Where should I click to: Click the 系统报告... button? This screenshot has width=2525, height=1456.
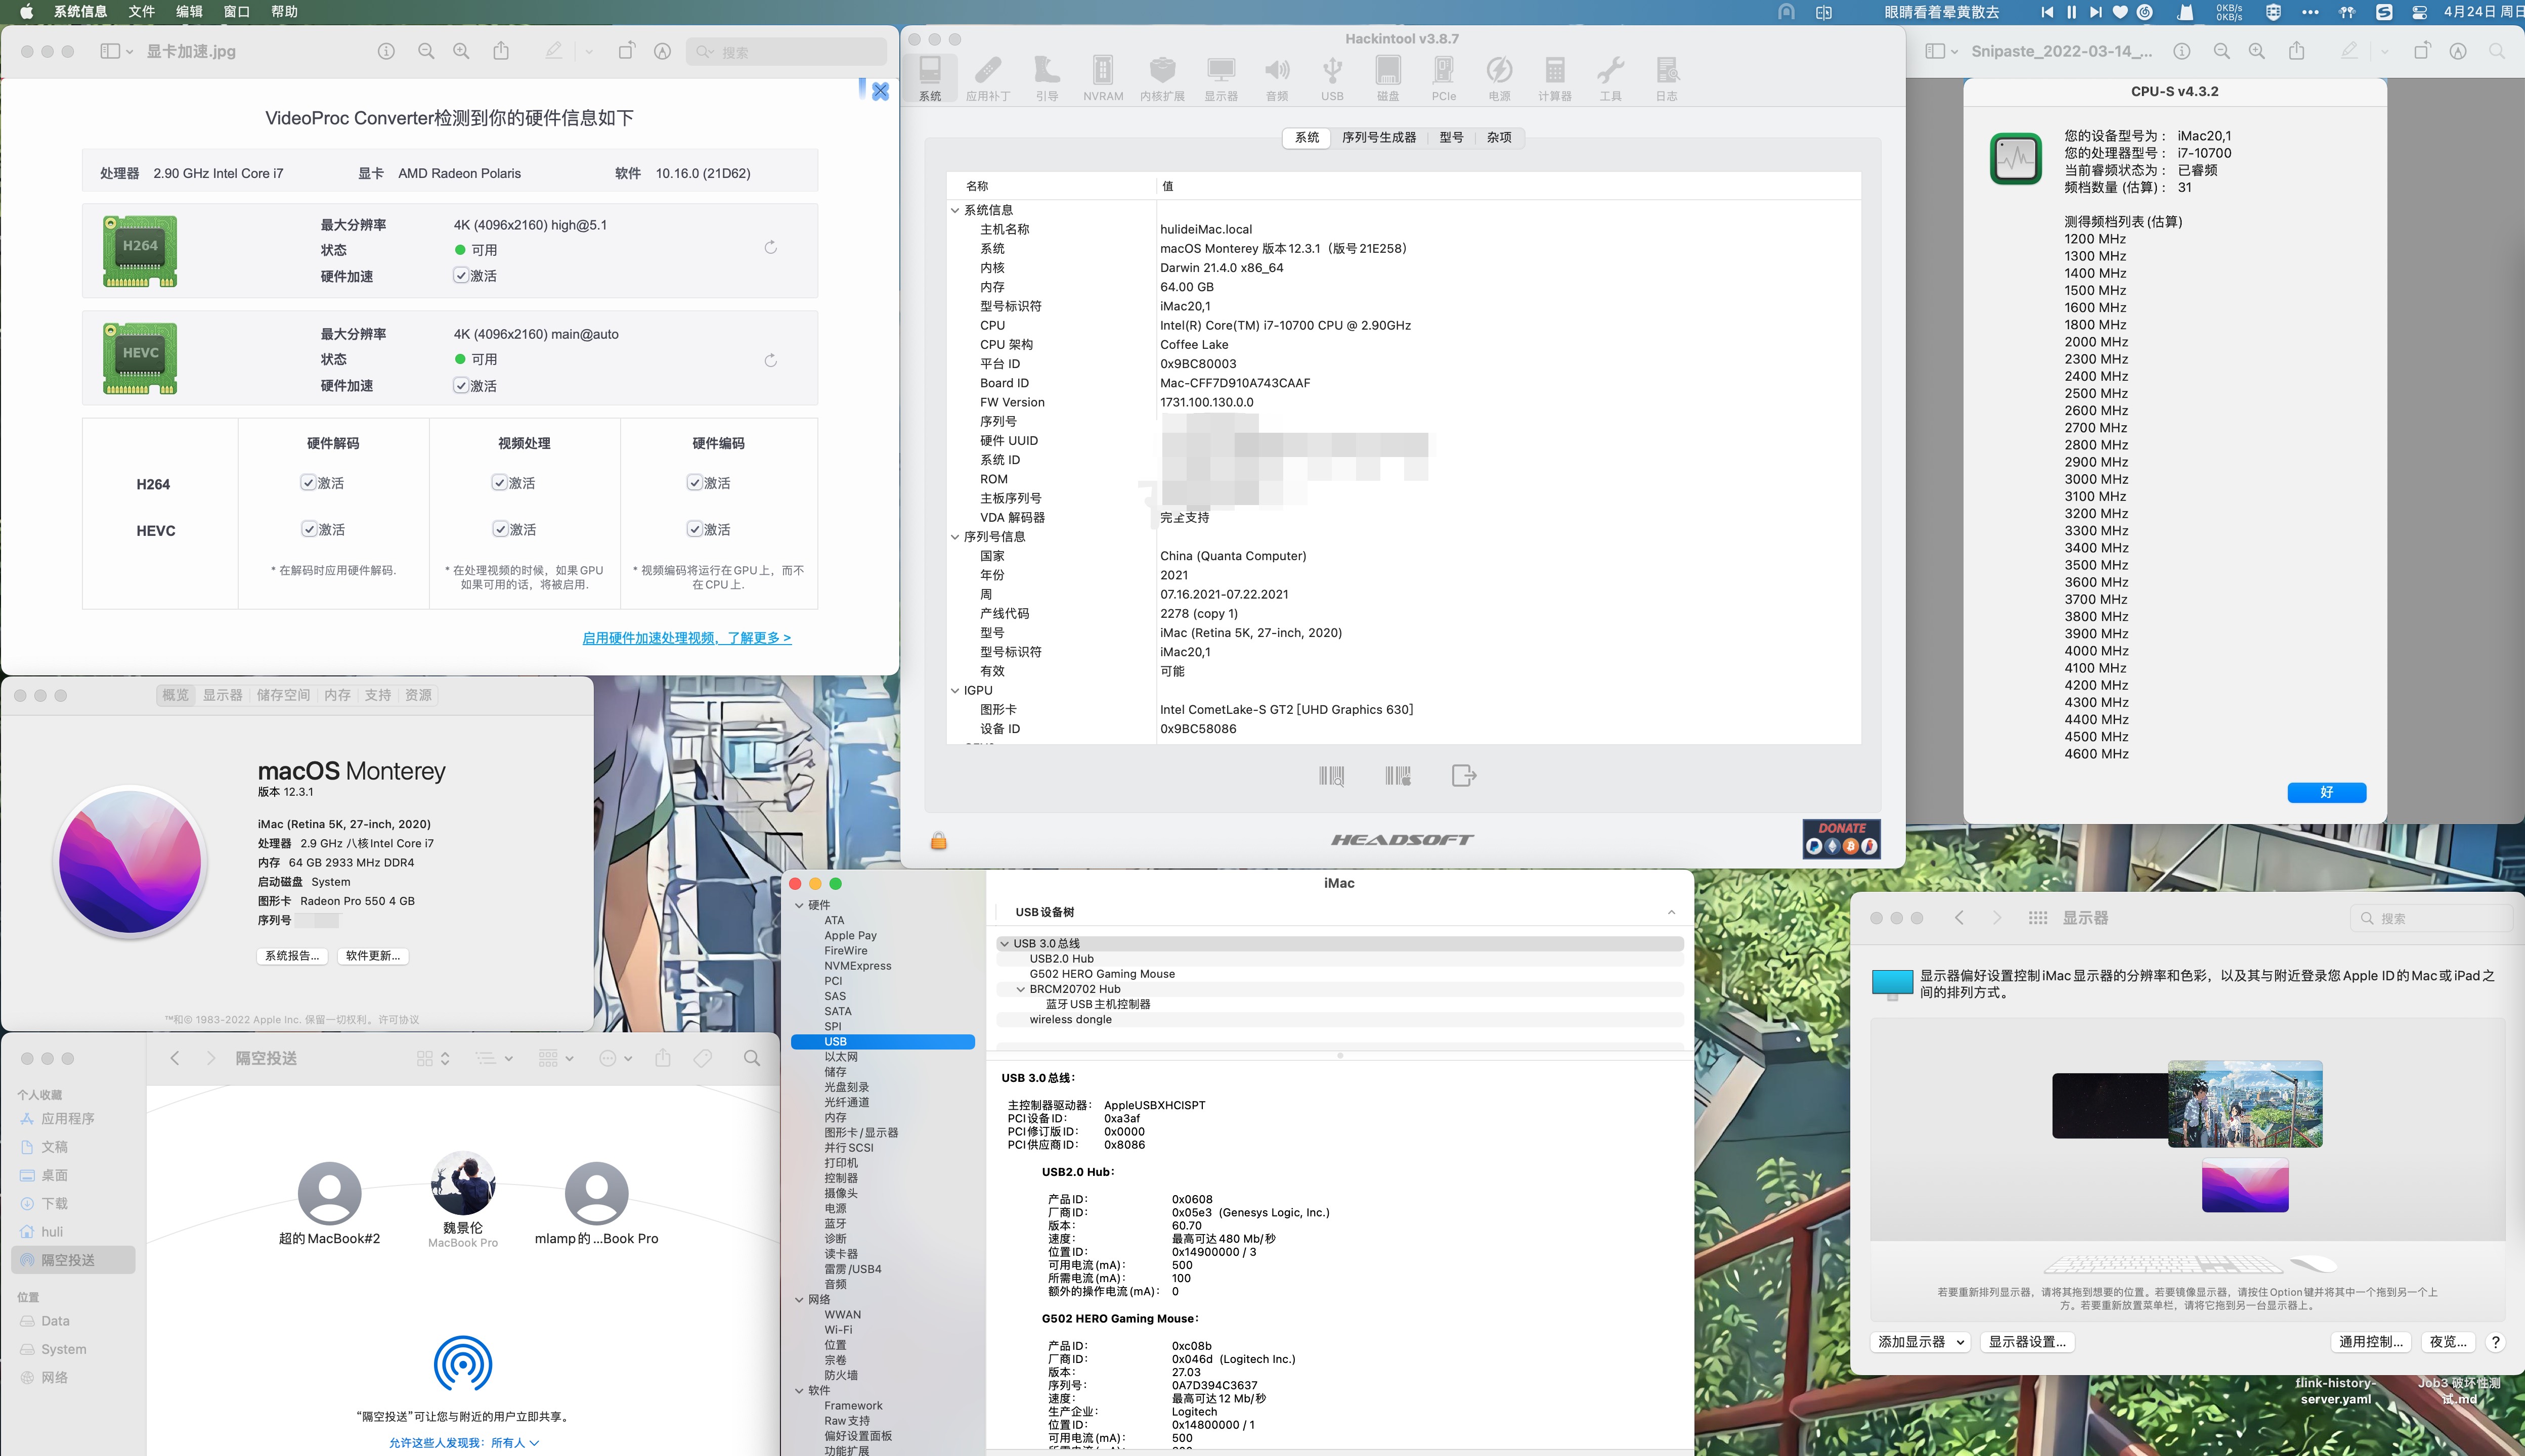click(x=292, y=956)
